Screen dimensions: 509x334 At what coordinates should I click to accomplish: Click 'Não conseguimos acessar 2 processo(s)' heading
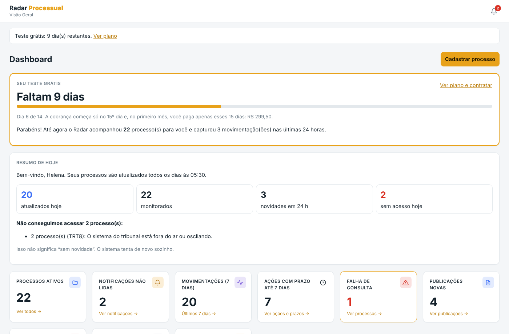pos(69,223)
